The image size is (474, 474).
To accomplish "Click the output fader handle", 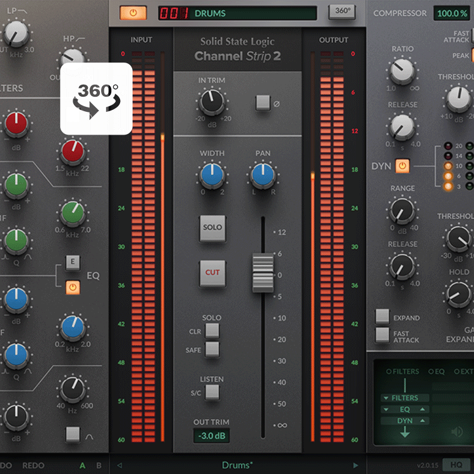I will click(x=263, y=273).
